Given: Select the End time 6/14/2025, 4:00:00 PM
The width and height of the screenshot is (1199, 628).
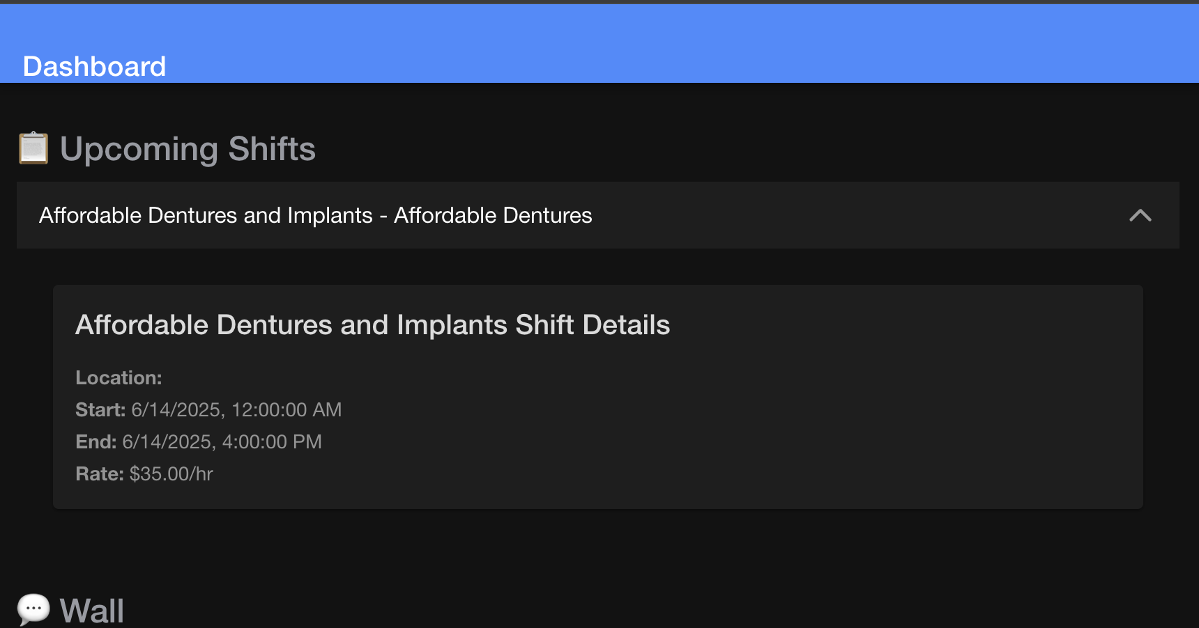Looking at the screenshot, I should coord(222,441).
